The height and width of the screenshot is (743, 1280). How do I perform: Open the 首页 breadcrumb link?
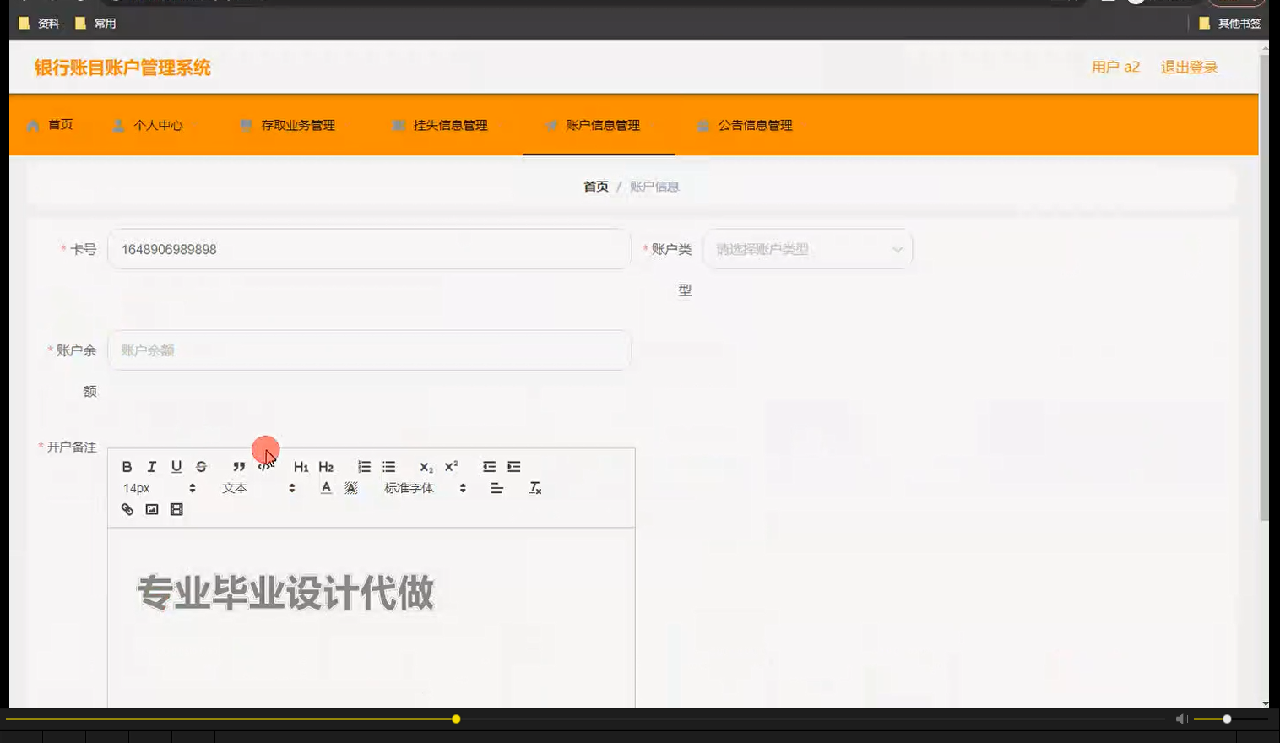594,186
